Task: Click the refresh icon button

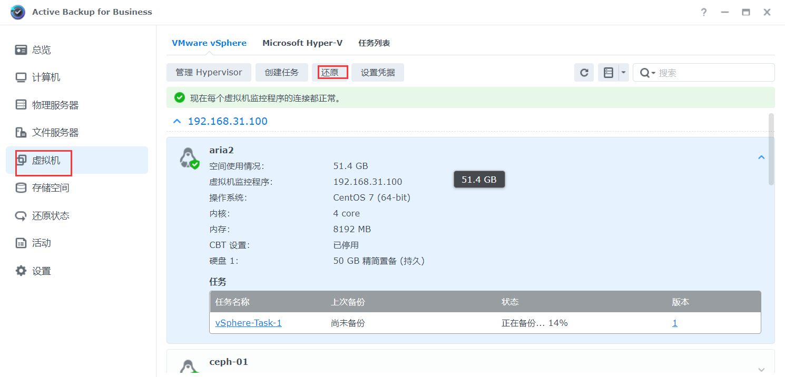Action: coord(584,73)
